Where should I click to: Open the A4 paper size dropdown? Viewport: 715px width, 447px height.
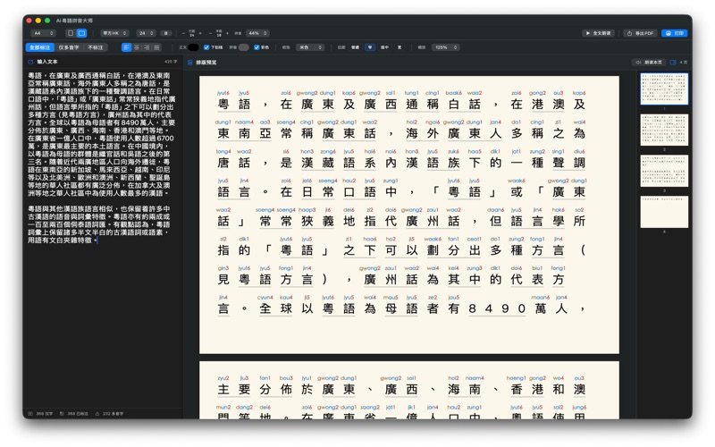(44, 33)
